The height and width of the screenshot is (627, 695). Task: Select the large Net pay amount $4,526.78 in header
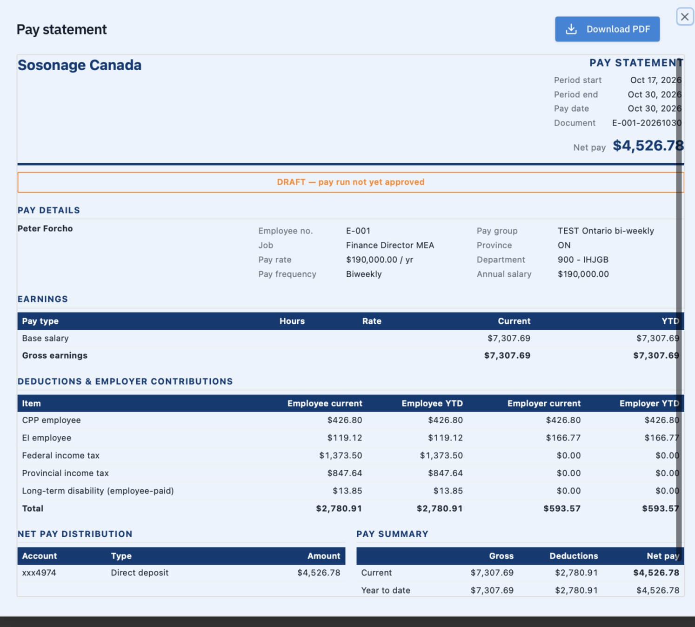648,146
